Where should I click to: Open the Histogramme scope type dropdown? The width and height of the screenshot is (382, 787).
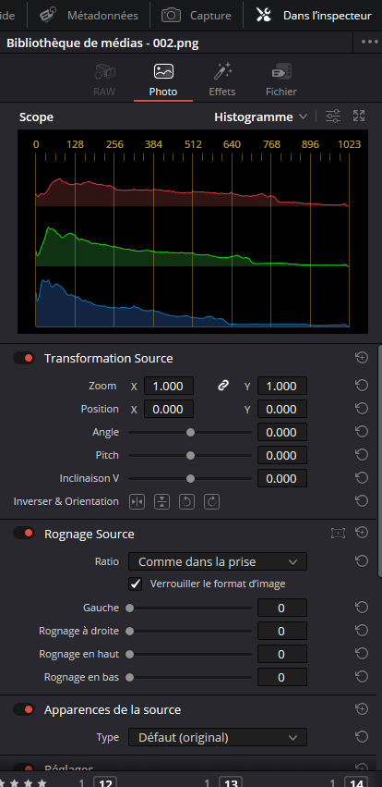pos(260,117)
